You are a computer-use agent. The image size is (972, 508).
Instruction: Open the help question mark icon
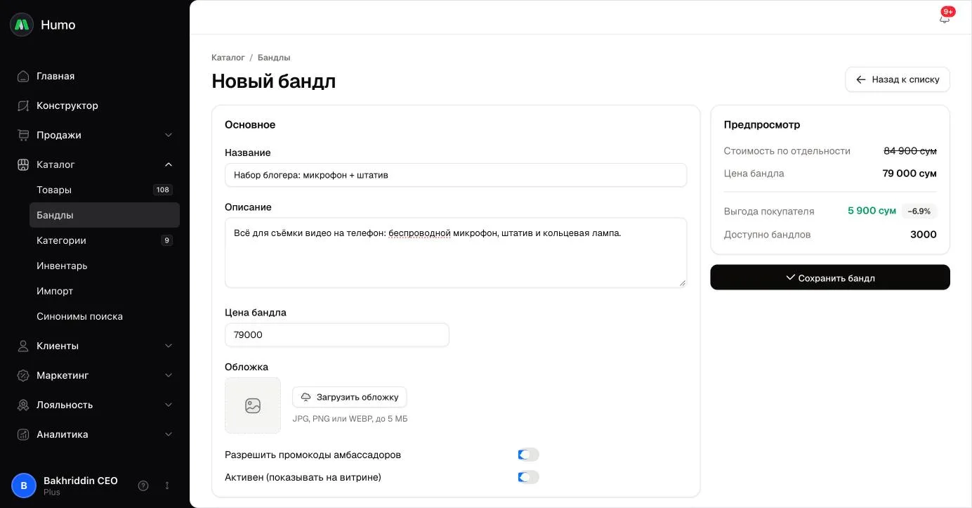(x=143, y=486)
